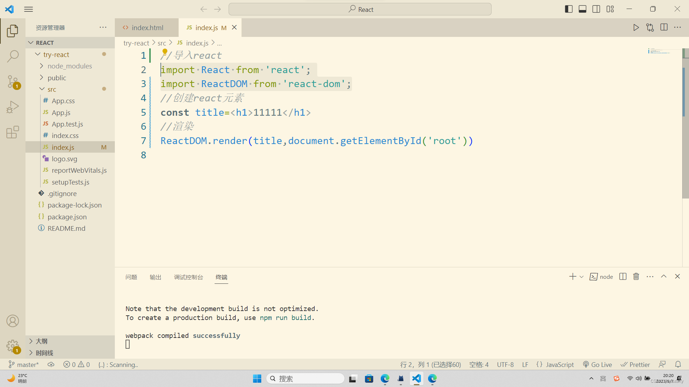This screenshot has height=387, width=689.
Task: Open Windows Start menu
Action: click(x=257, y=378)
